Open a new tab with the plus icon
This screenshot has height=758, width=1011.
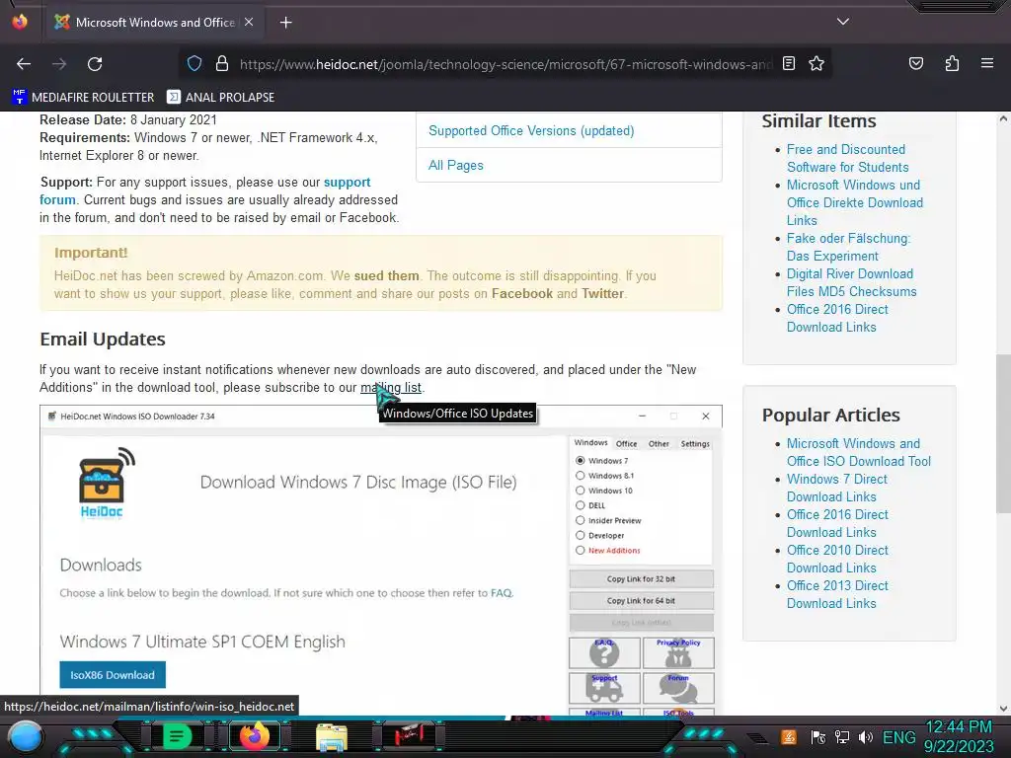tap(285, 23)
